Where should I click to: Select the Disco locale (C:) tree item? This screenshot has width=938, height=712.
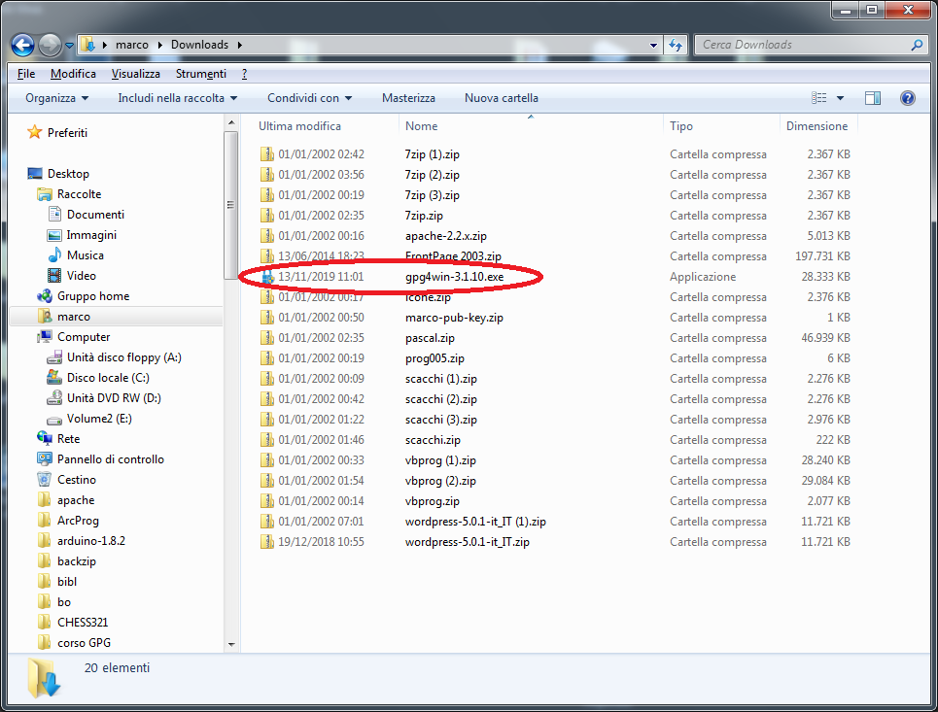pyautogui.click(x=107, y=378)
